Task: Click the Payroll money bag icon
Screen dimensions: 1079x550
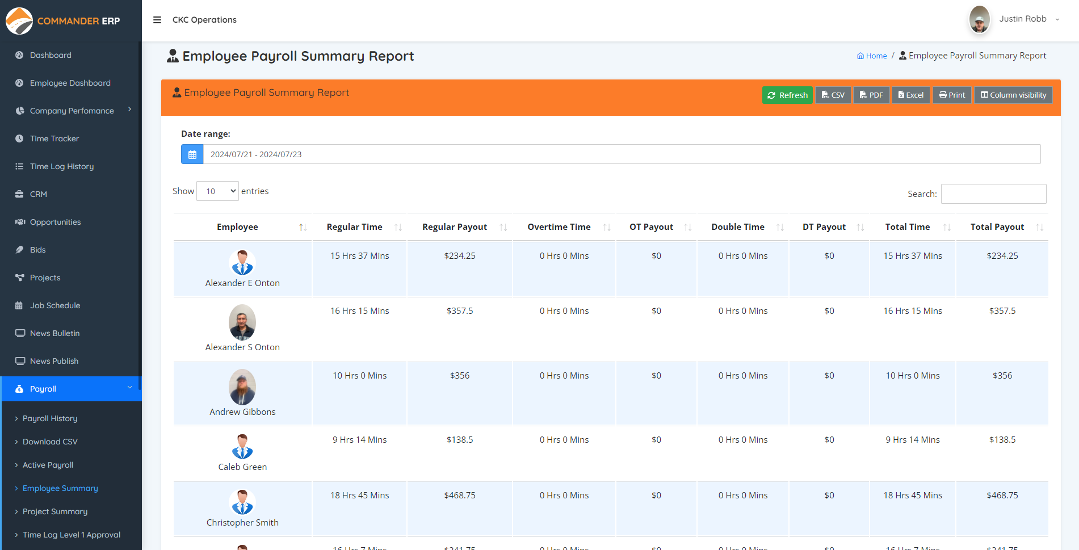Action: (19, 389)
